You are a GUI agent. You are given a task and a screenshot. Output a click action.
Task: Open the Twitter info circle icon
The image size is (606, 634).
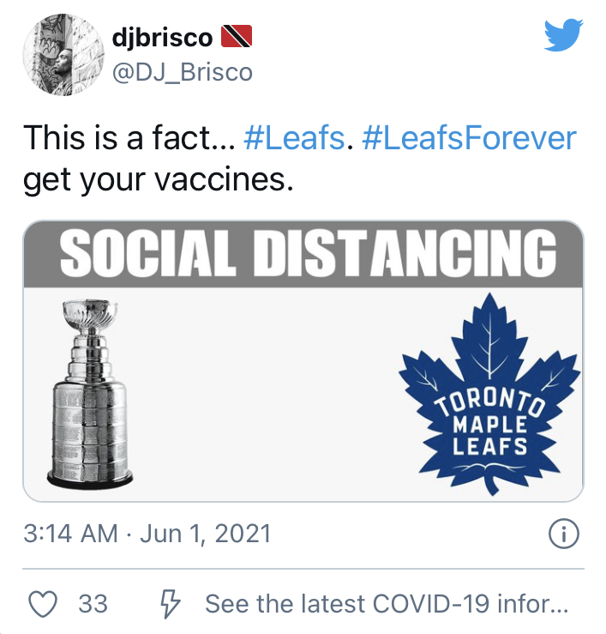(x=563, y=534)
